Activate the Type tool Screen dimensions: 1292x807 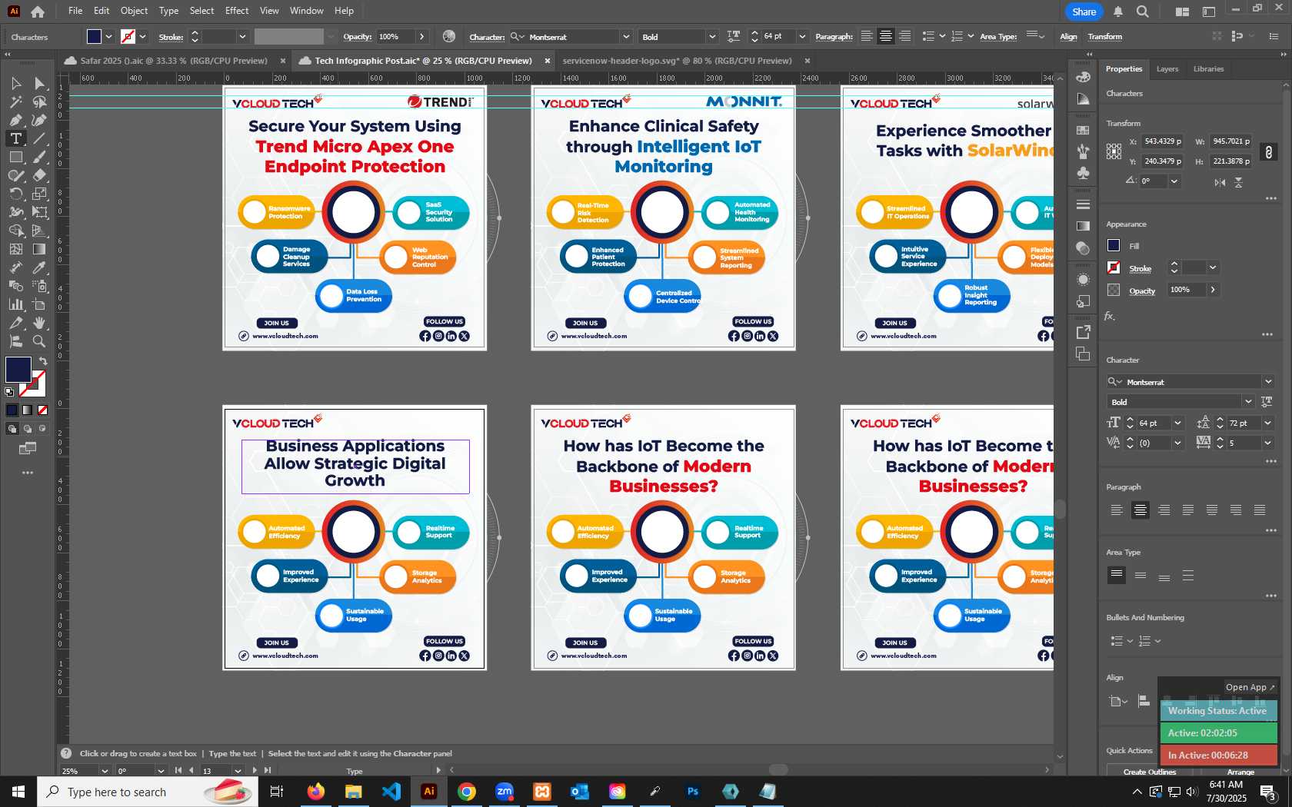[15, 138]
